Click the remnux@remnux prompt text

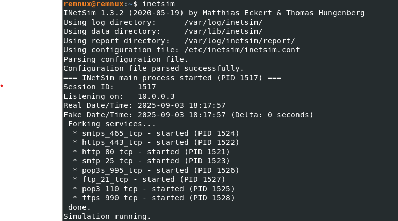click(x=93, y=4)
